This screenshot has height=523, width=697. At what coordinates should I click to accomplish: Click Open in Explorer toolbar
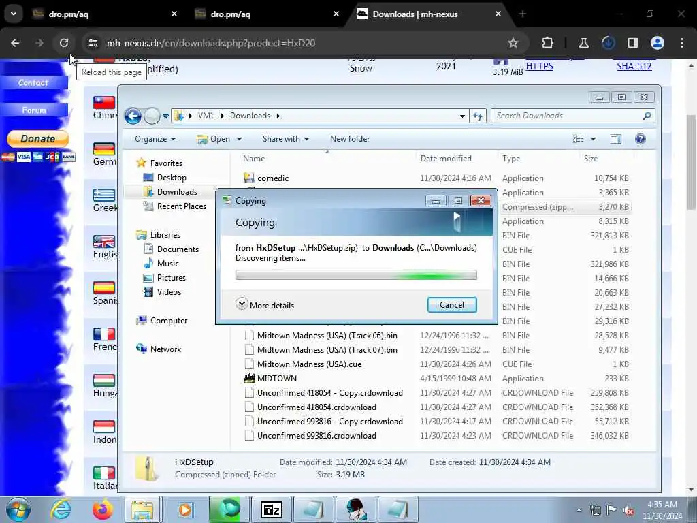click(x=214, y=139)
